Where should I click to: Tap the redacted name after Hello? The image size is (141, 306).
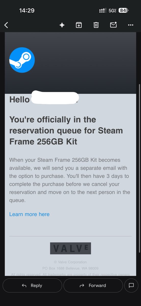tap(55, 98)
